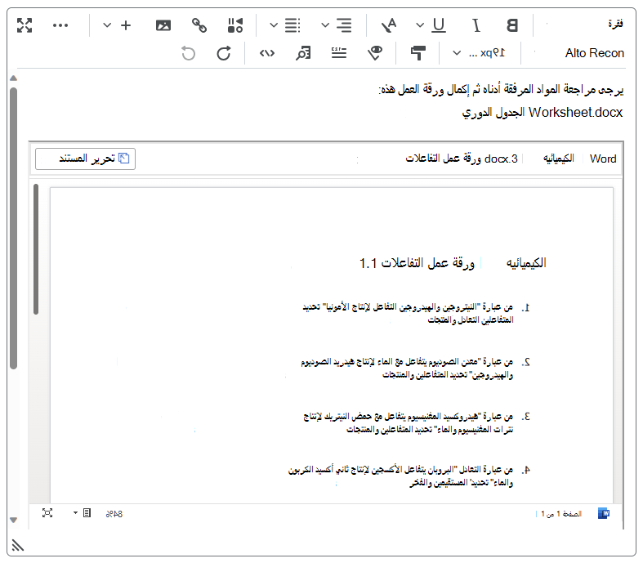Undo the last edit

[x=188, y=53]
